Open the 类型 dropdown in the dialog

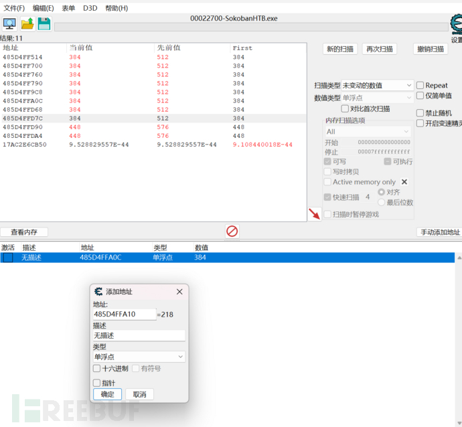point(139,357)
